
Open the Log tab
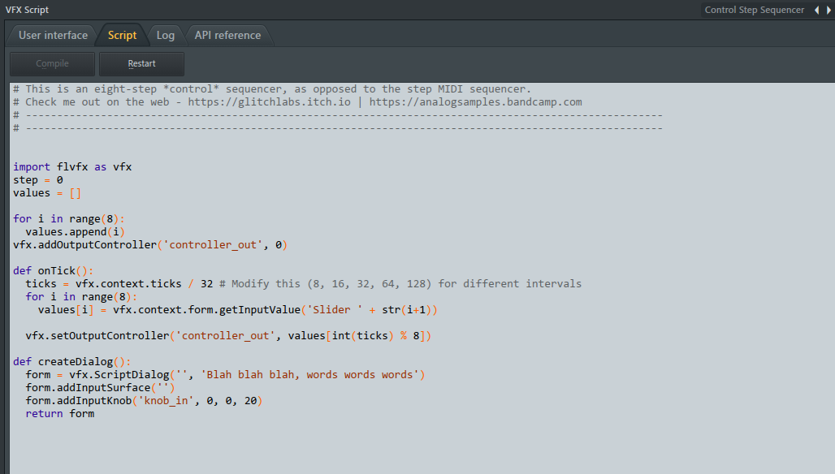click(x=165, y=35)
